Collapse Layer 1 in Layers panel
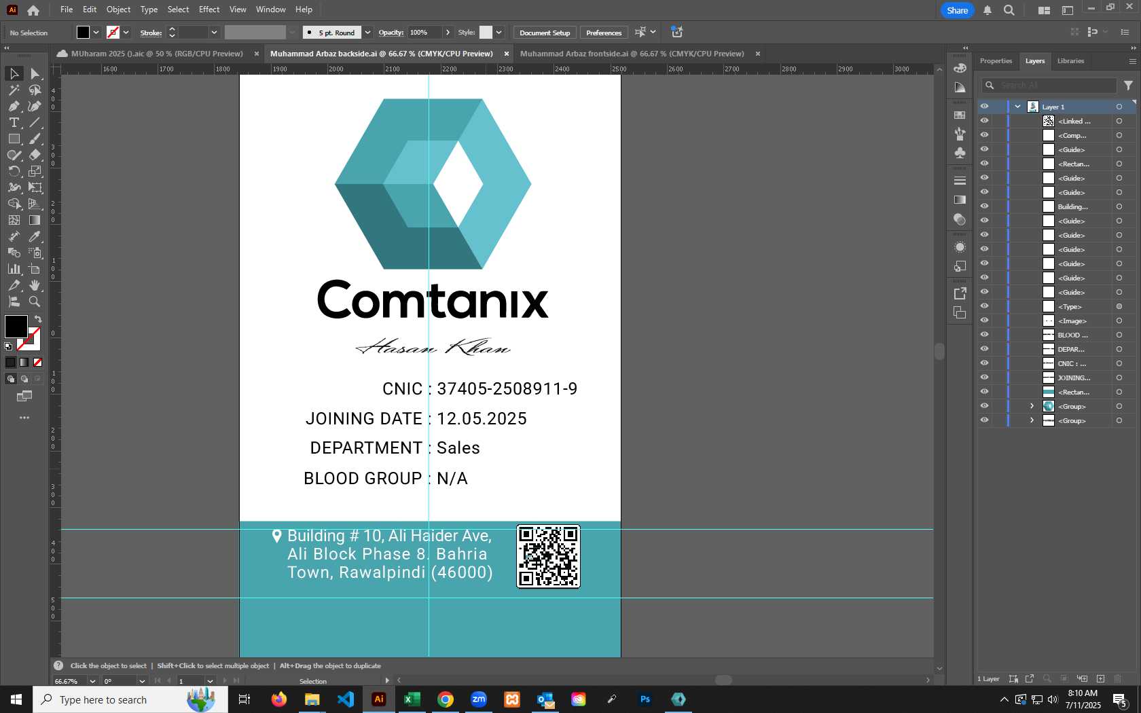 [x=1017, y=107]
